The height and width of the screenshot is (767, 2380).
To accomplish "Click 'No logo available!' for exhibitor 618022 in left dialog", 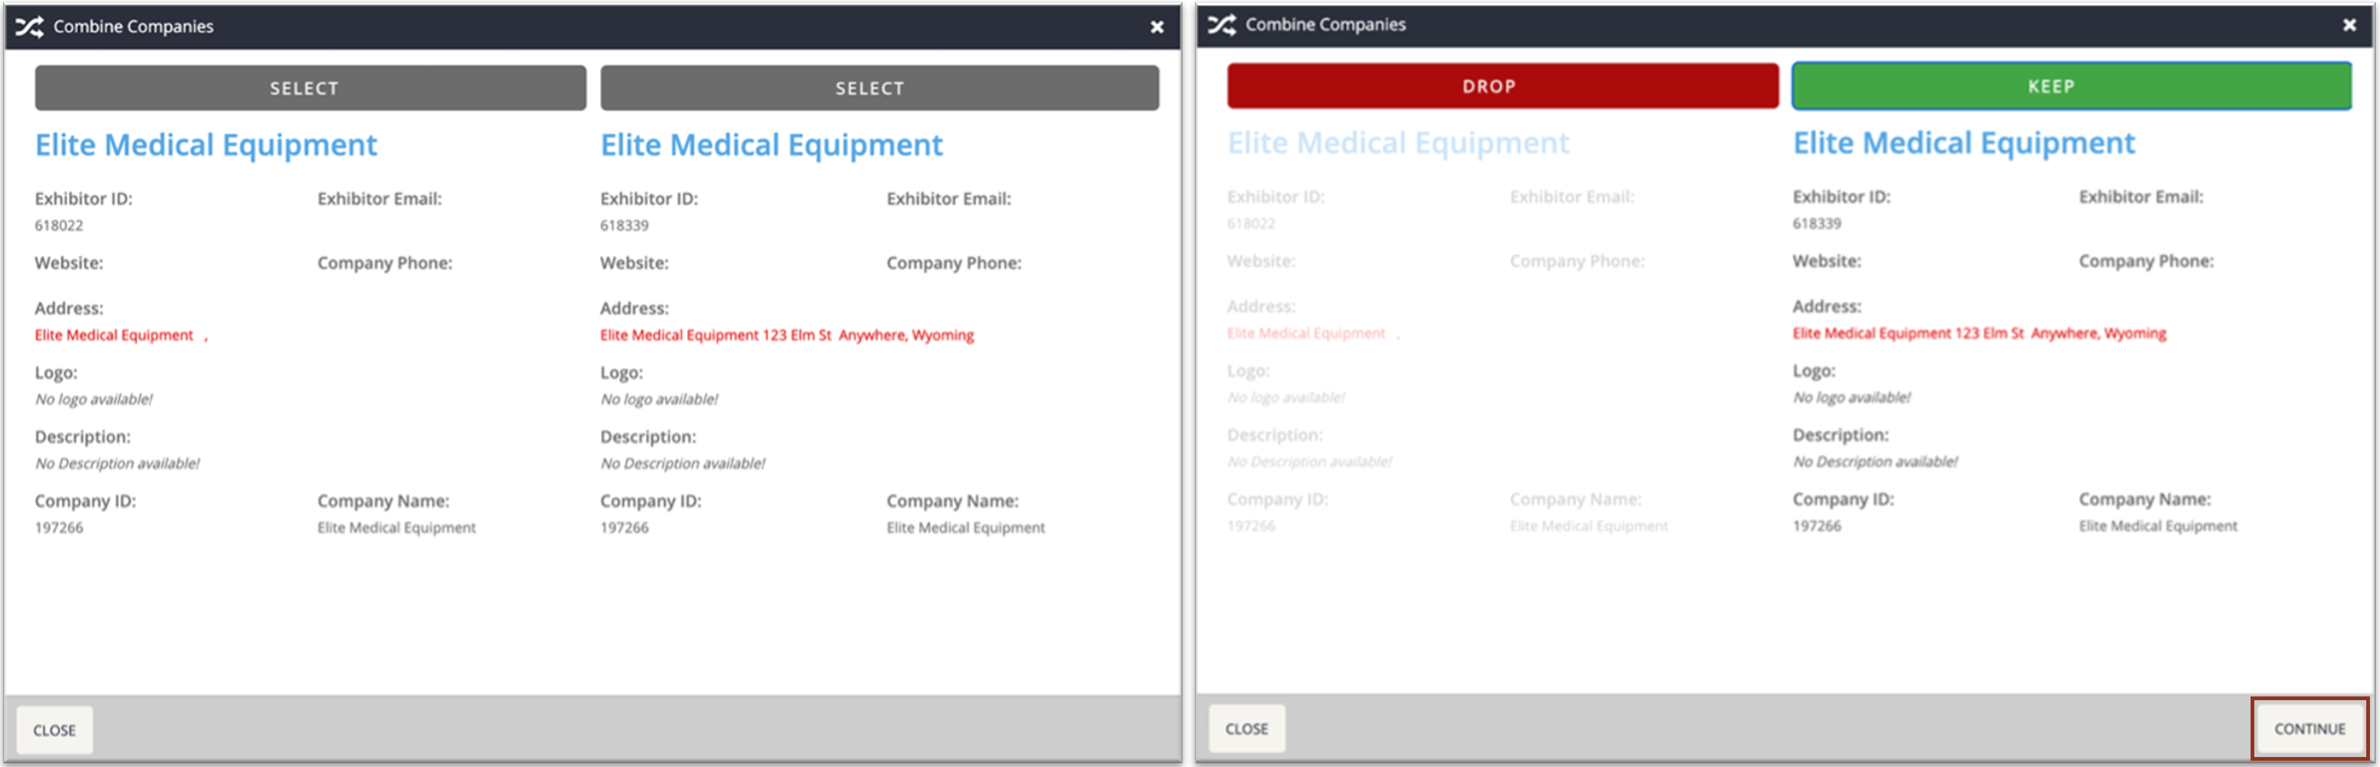I will pos(93,398).
